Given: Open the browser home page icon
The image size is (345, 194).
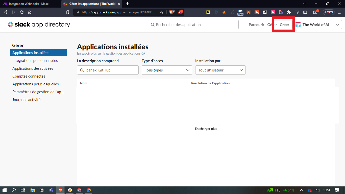Looking at the screenshot, I should [30, 12].
